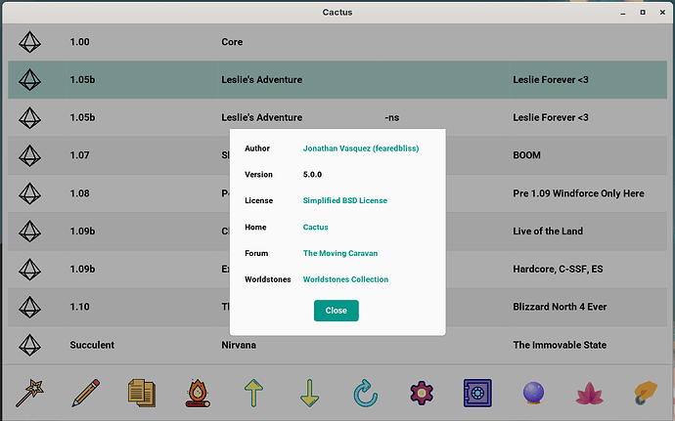Click the pink lotus flower icon

tap(589, 394)
